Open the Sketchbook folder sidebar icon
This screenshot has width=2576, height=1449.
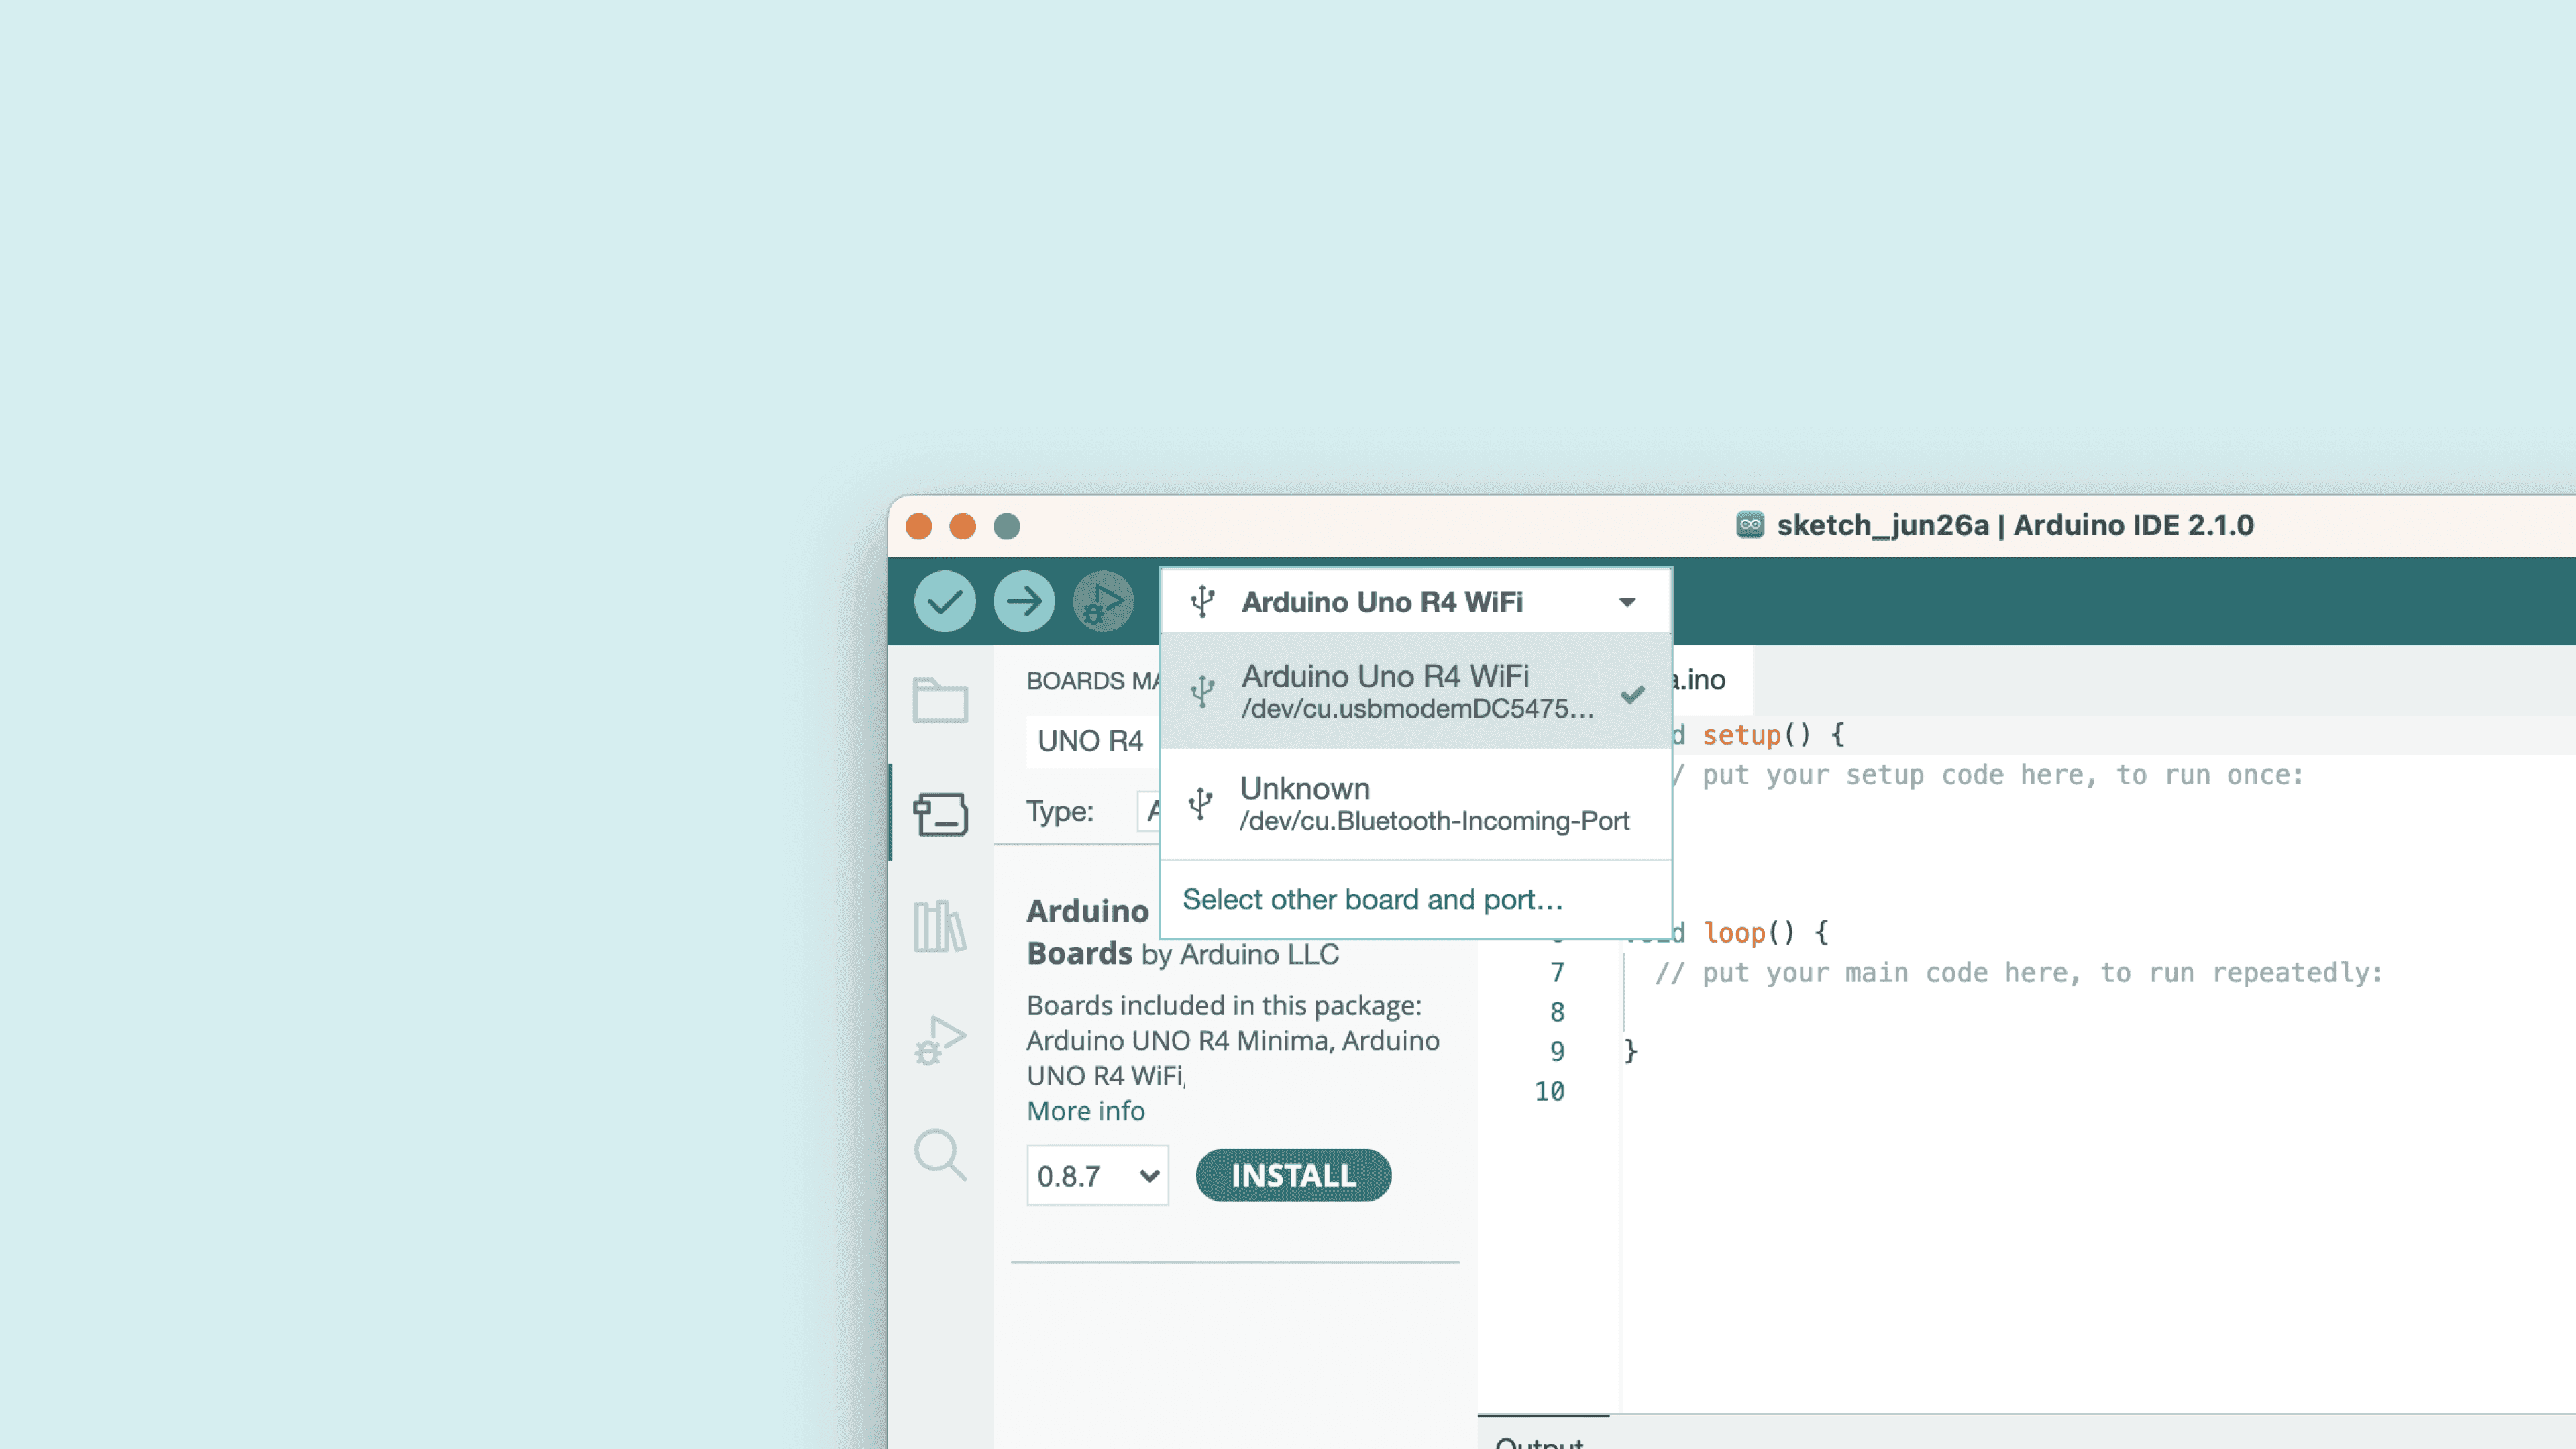pyautogui.click(x=940, y=700)
